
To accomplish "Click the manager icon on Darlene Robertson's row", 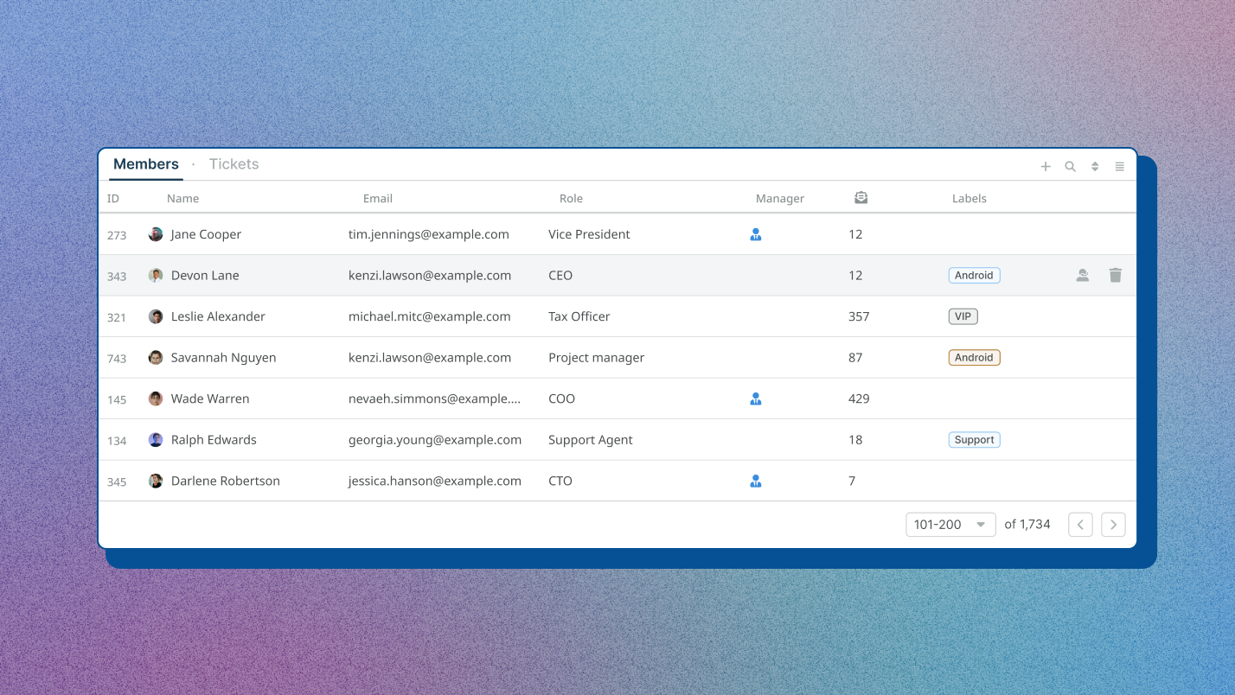I will [x=756, y=481].
